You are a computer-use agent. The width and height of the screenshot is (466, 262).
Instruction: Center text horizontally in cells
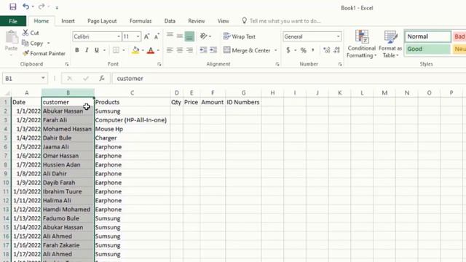click(180, 50)
